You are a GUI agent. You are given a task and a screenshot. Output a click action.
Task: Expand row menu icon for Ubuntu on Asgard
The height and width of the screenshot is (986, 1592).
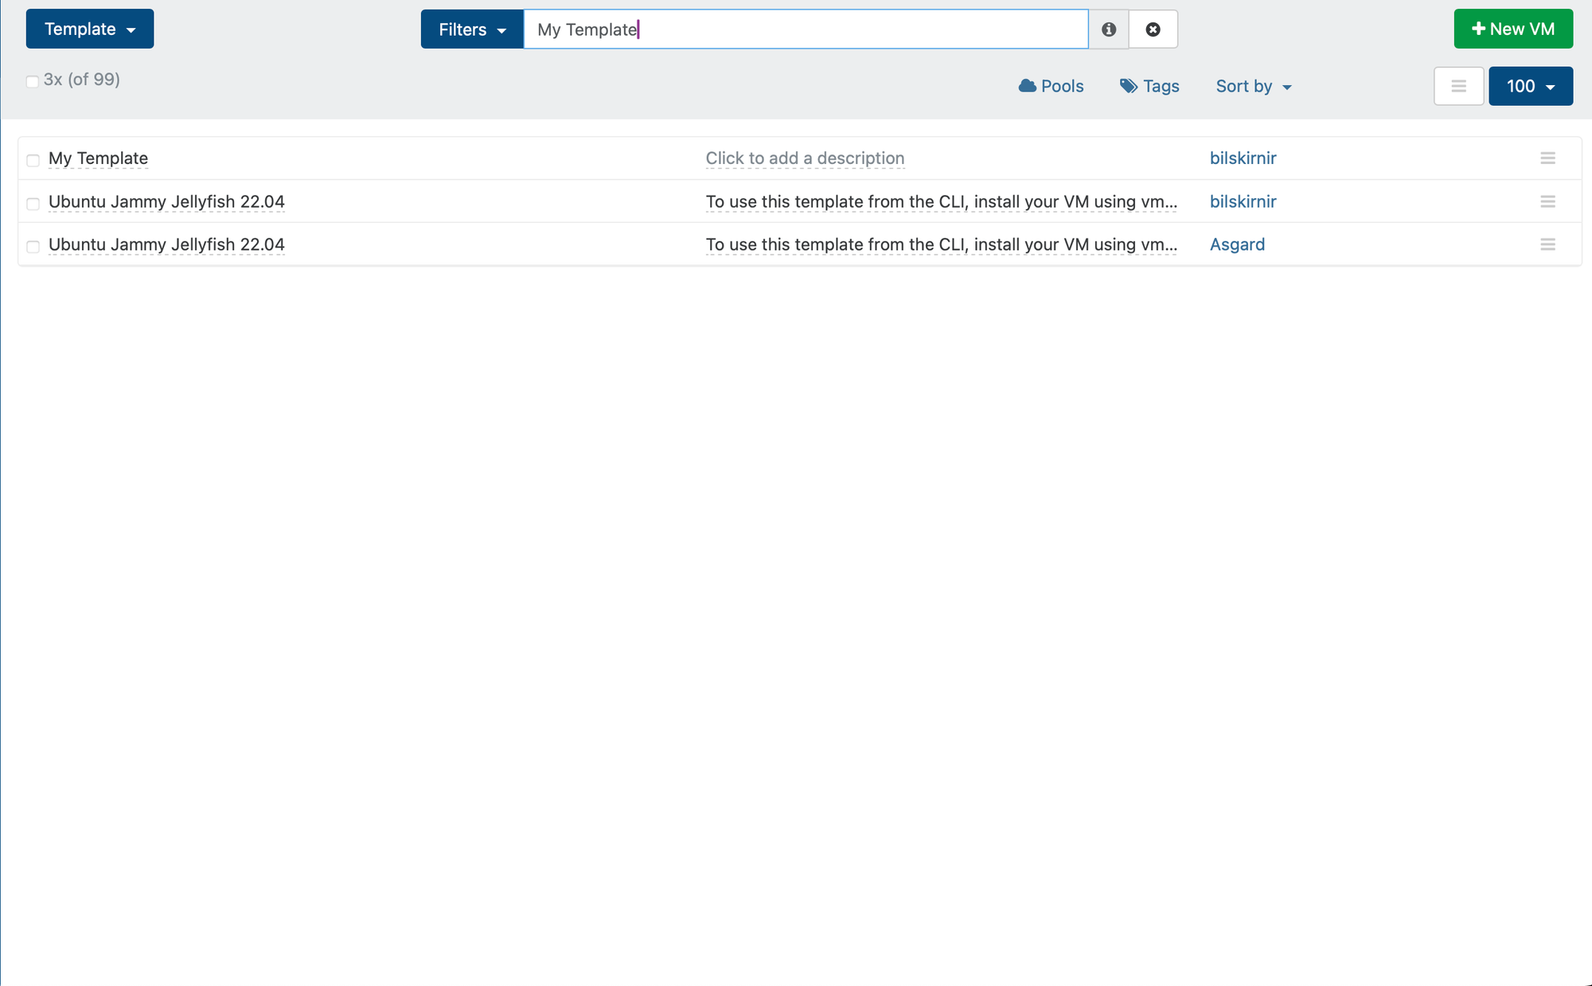coord(1547,244)
